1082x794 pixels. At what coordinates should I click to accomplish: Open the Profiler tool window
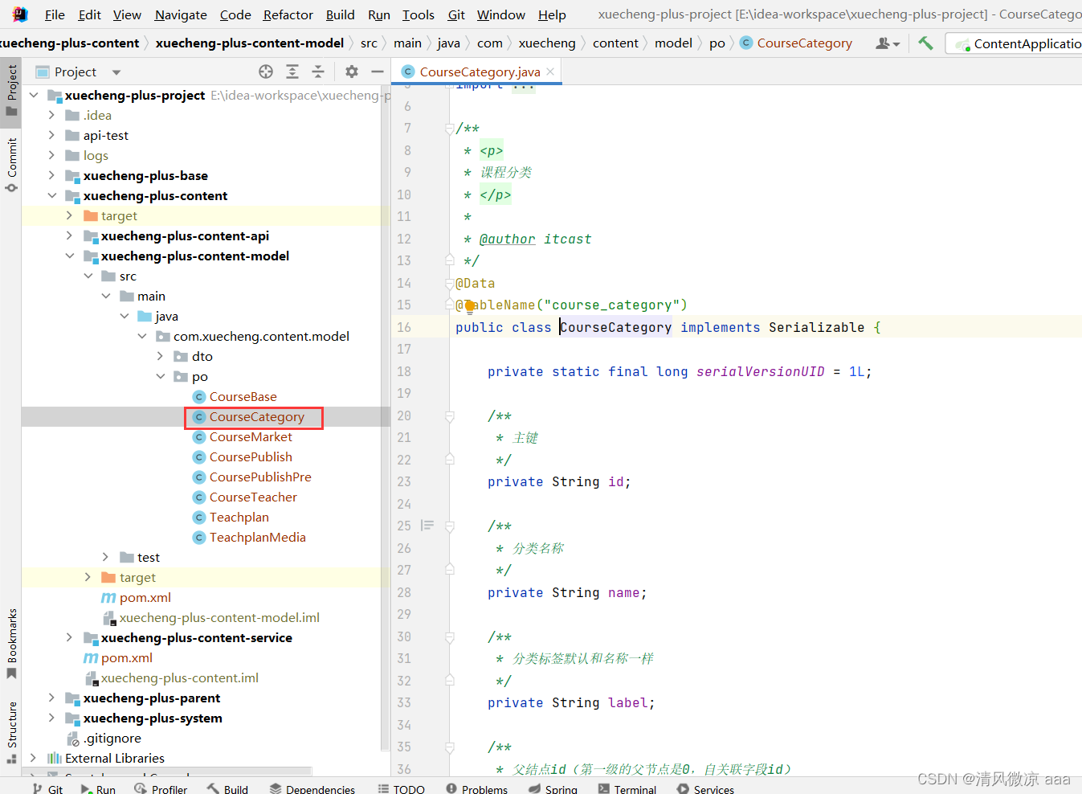click(x=161, y=789)
